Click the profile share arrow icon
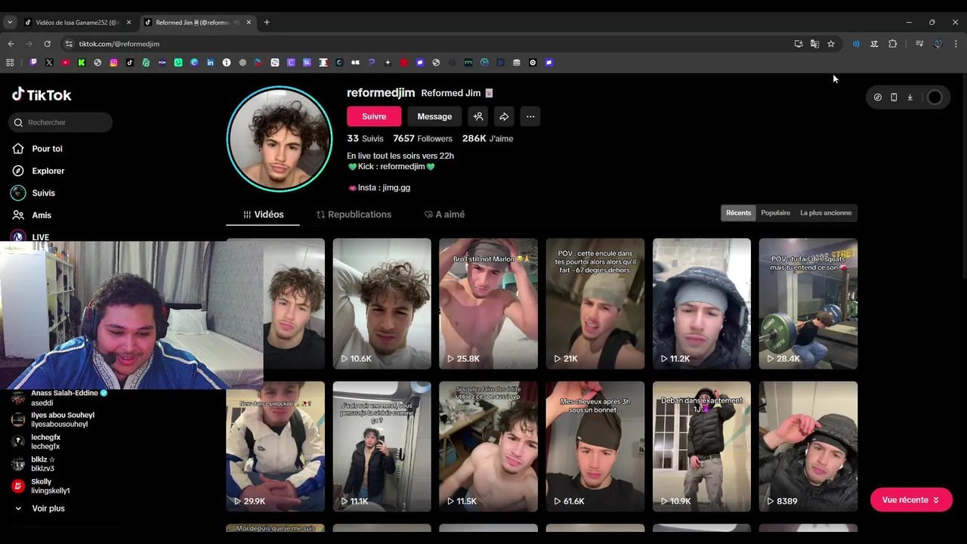This screenshot has height=544, width=967. (504, 116)
